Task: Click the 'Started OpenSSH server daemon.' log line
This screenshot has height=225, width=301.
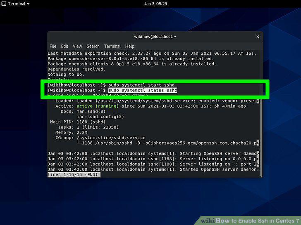Action: point(153,169)
